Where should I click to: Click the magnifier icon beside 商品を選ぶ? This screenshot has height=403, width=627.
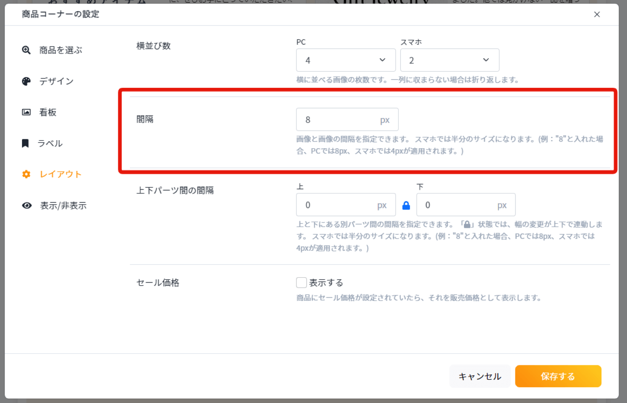tap(26, 50)
